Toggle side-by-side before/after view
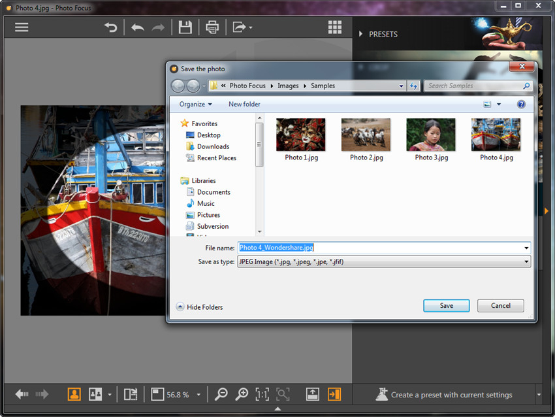 click(95, 394)
